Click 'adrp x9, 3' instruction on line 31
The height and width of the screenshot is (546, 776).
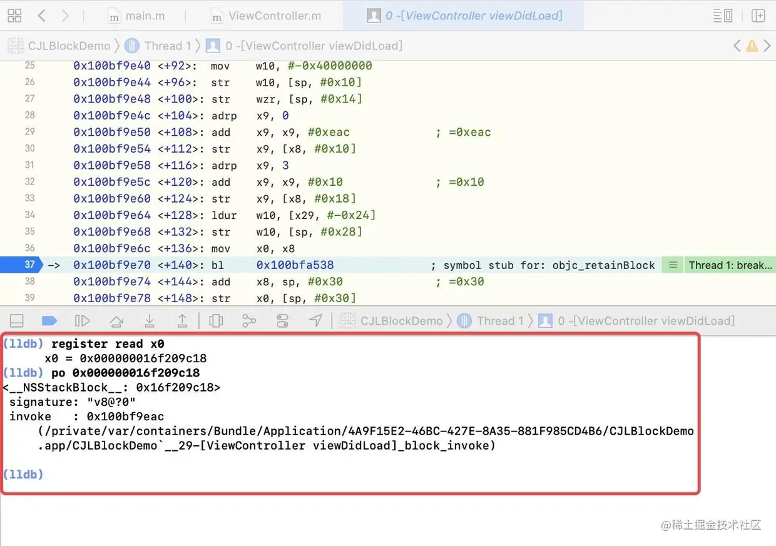(250, 165)
